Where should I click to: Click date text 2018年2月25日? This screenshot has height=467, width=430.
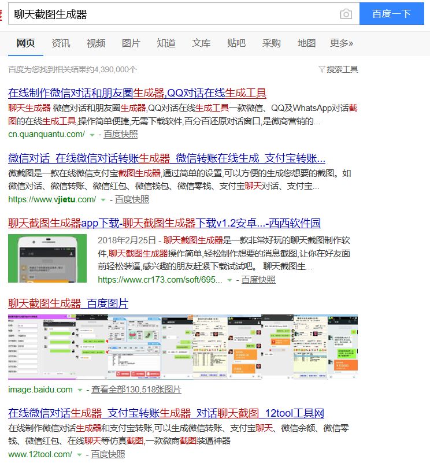tap(127, 240)
